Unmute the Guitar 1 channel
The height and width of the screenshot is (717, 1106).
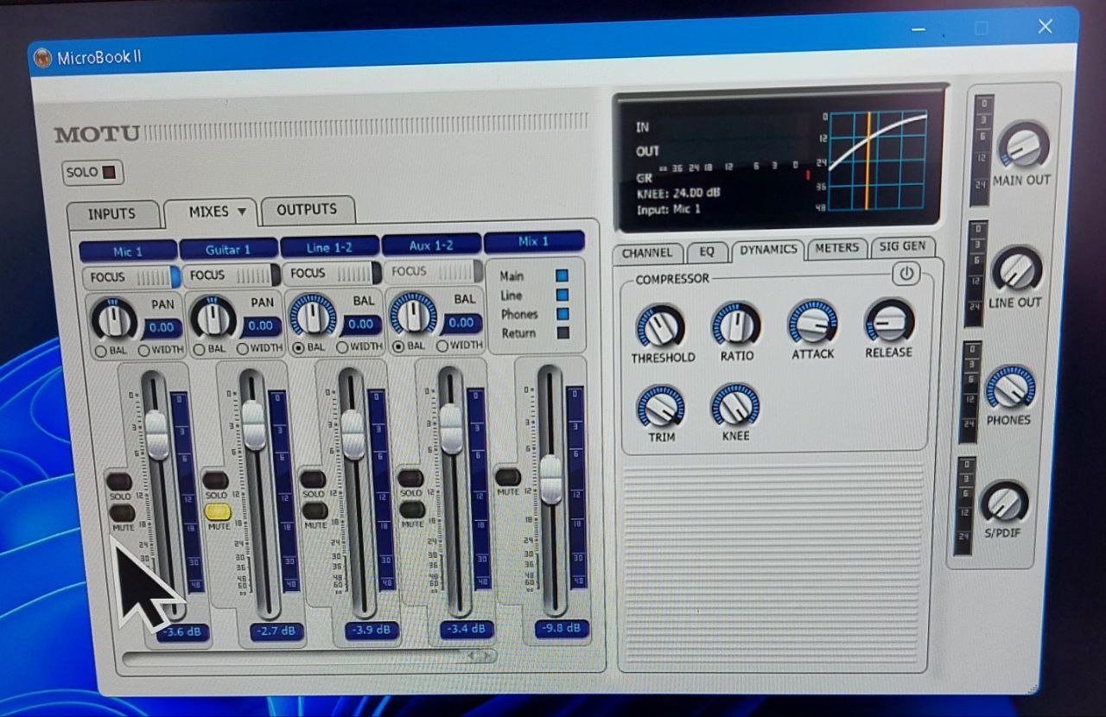point(218,511)
